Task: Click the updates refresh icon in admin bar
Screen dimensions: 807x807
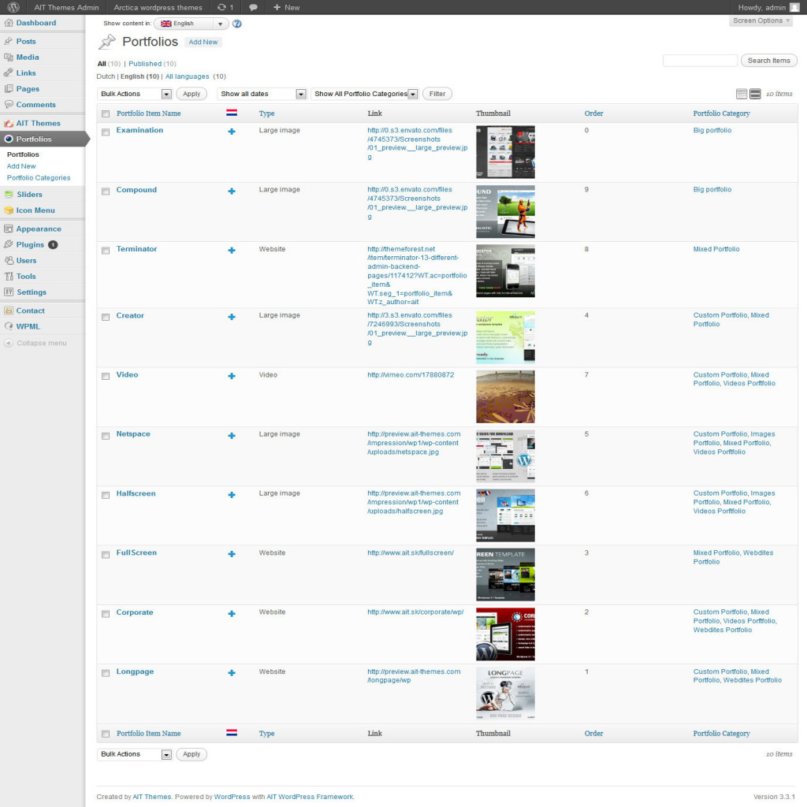Action: [221, 7]
